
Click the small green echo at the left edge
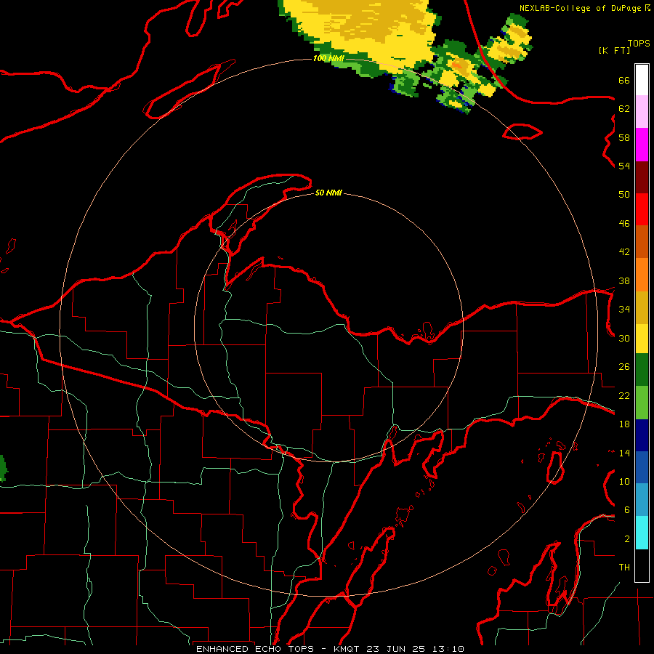[x=3, y=468]
